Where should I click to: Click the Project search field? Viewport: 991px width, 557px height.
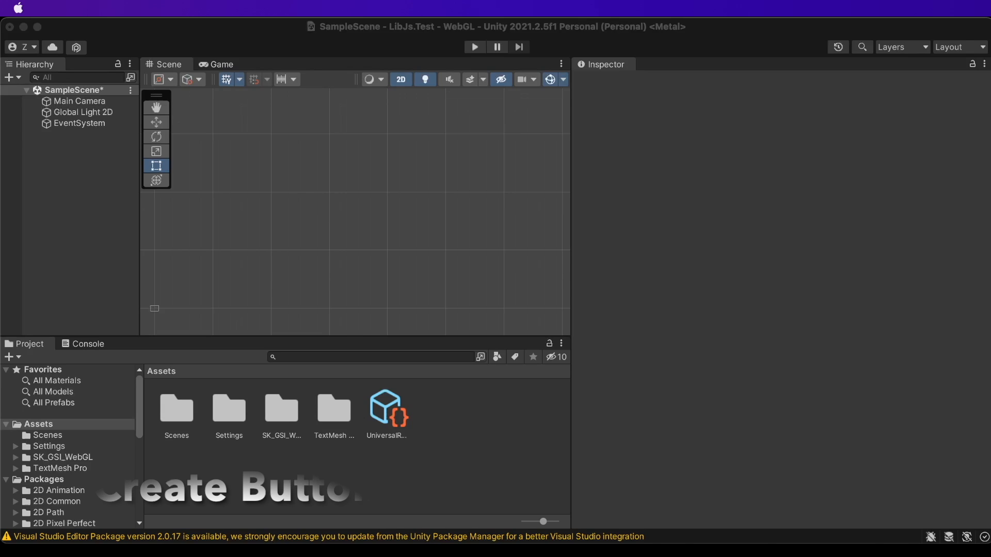point(370,357)
